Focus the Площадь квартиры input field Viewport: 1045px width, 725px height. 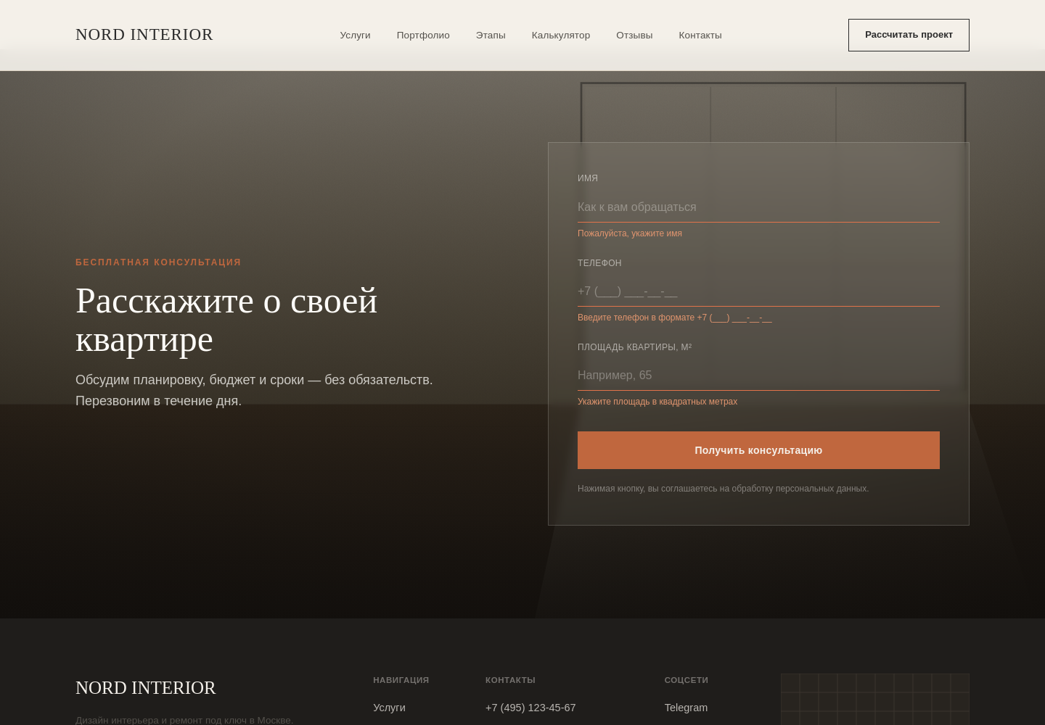point(758,376)
